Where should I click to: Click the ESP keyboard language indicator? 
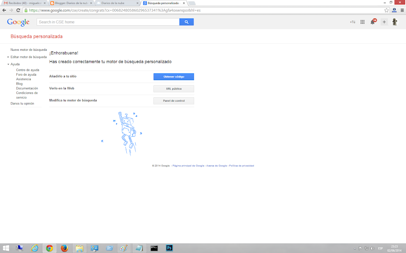pyautogui.click(x=380, y=248)
